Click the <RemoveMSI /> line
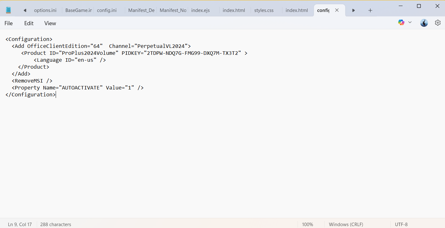This screenshot has width=445, height=228. [x=32, y=81]
